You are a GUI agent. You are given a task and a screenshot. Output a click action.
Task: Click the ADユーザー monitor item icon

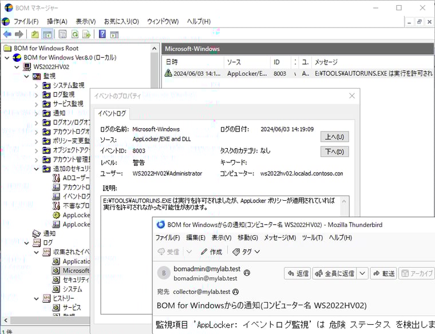[x=56, y=178]
